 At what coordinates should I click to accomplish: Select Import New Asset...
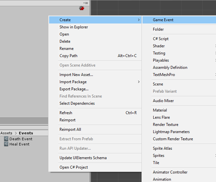point(95,75)
